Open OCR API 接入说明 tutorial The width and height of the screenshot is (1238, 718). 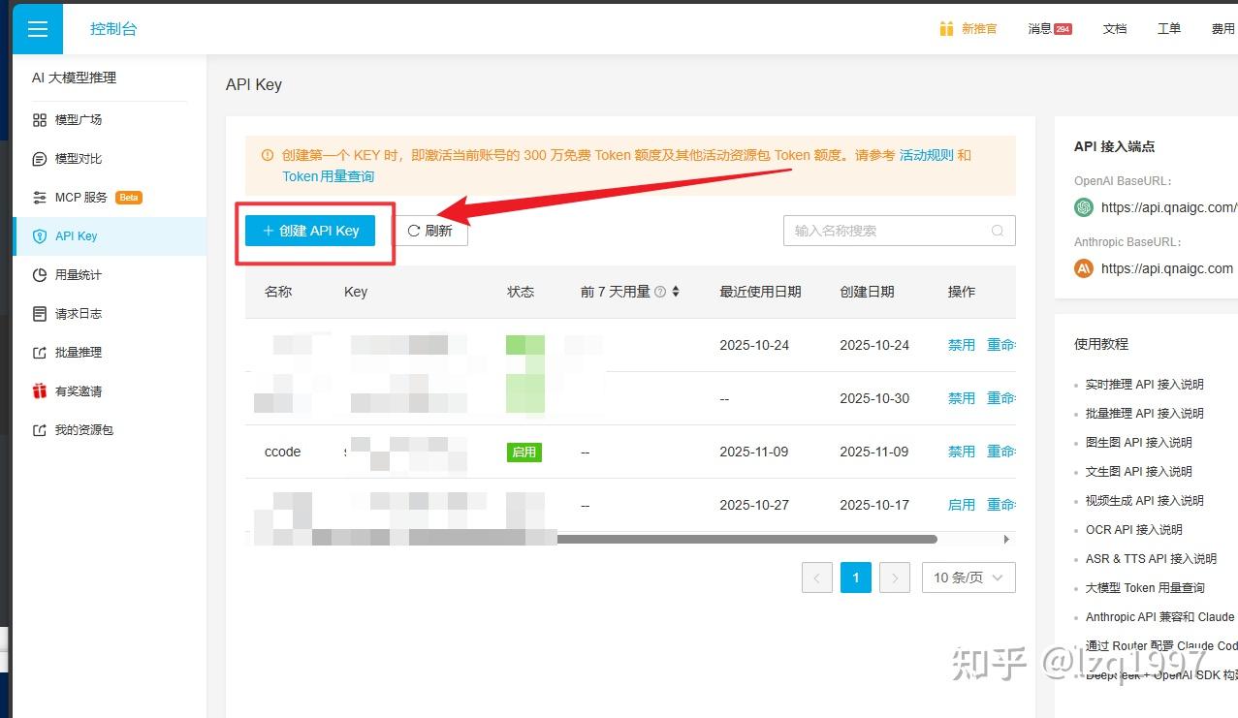coord(1134,530)
